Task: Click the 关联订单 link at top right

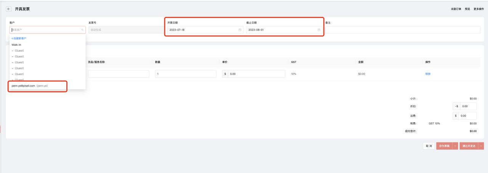Action: pyautogui.click(x=456, y=9)
